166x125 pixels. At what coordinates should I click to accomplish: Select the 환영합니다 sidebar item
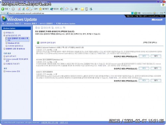(10, 33)
